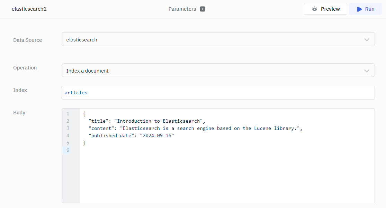386x208 pixels.
Task: Place cursor on the "title" key
Action: (98, 121)
